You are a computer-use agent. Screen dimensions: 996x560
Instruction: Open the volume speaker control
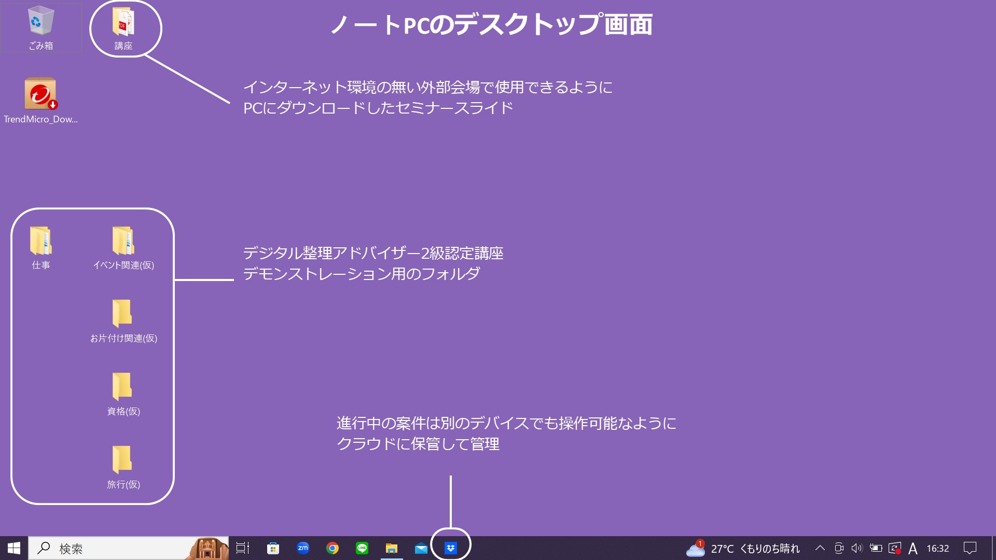[857, 548]
